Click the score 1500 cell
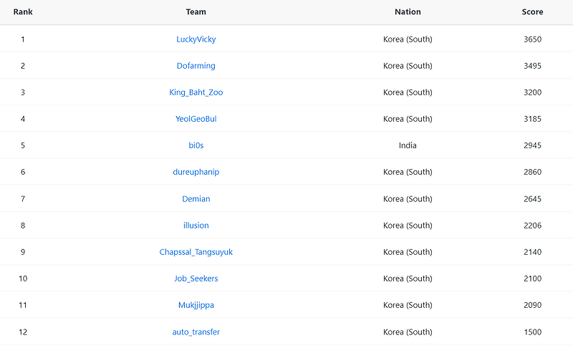The image size is (573, 348). tap(532, 332)
